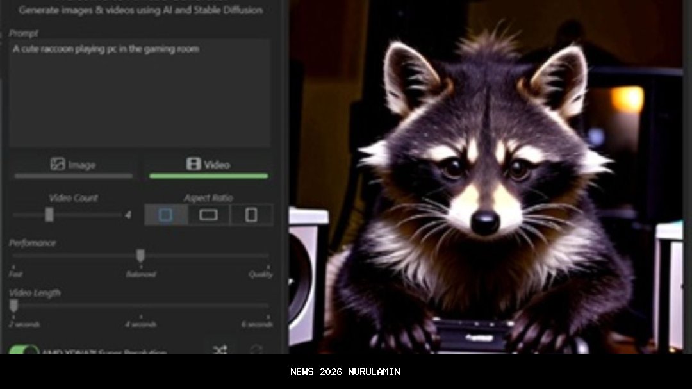Switch to the Image tab

tap(73, 165)
